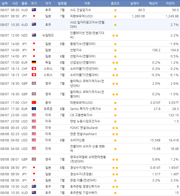This screenshot has height=196, width=180.
Task: Click actual value 1,260.0B
Action: click(x=138, y=16)
